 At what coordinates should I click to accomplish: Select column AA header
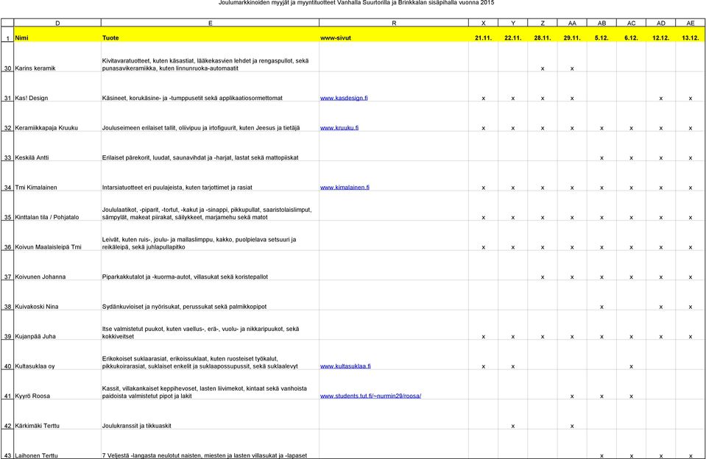[x=572, y=23]
